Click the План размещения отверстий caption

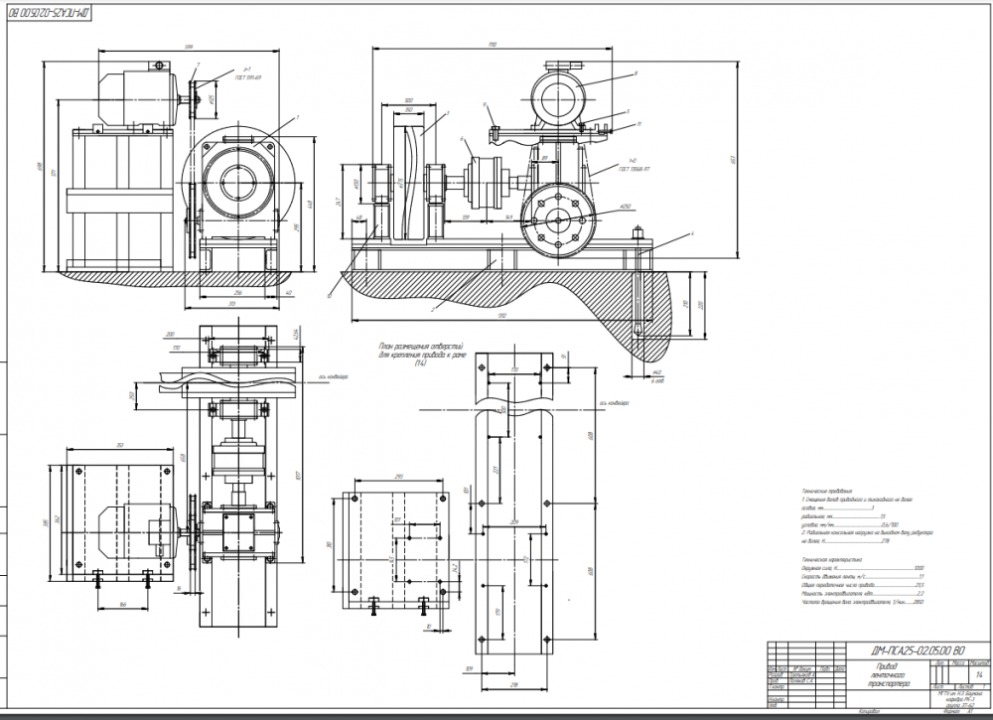pyautogui.click(x=421, y=355)
